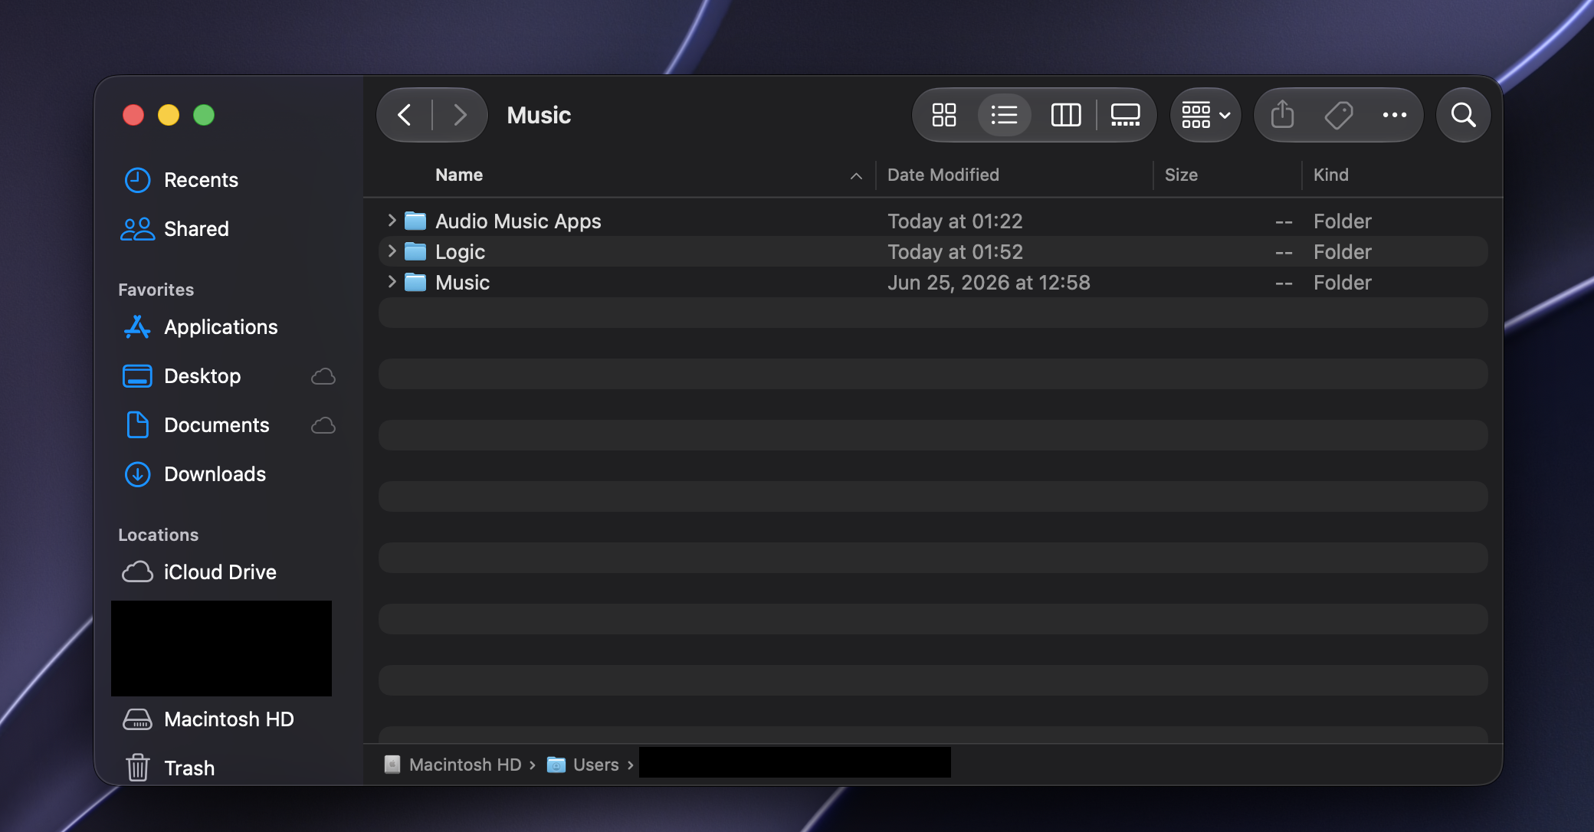Click the Edit Tags icon
1594x832 pixels.
[x=1339, y=115]
